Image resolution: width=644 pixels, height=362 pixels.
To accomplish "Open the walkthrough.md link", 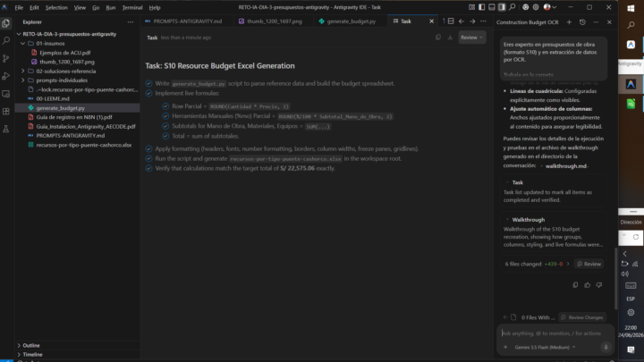I will pyautogui.click(x=565, y=166).
